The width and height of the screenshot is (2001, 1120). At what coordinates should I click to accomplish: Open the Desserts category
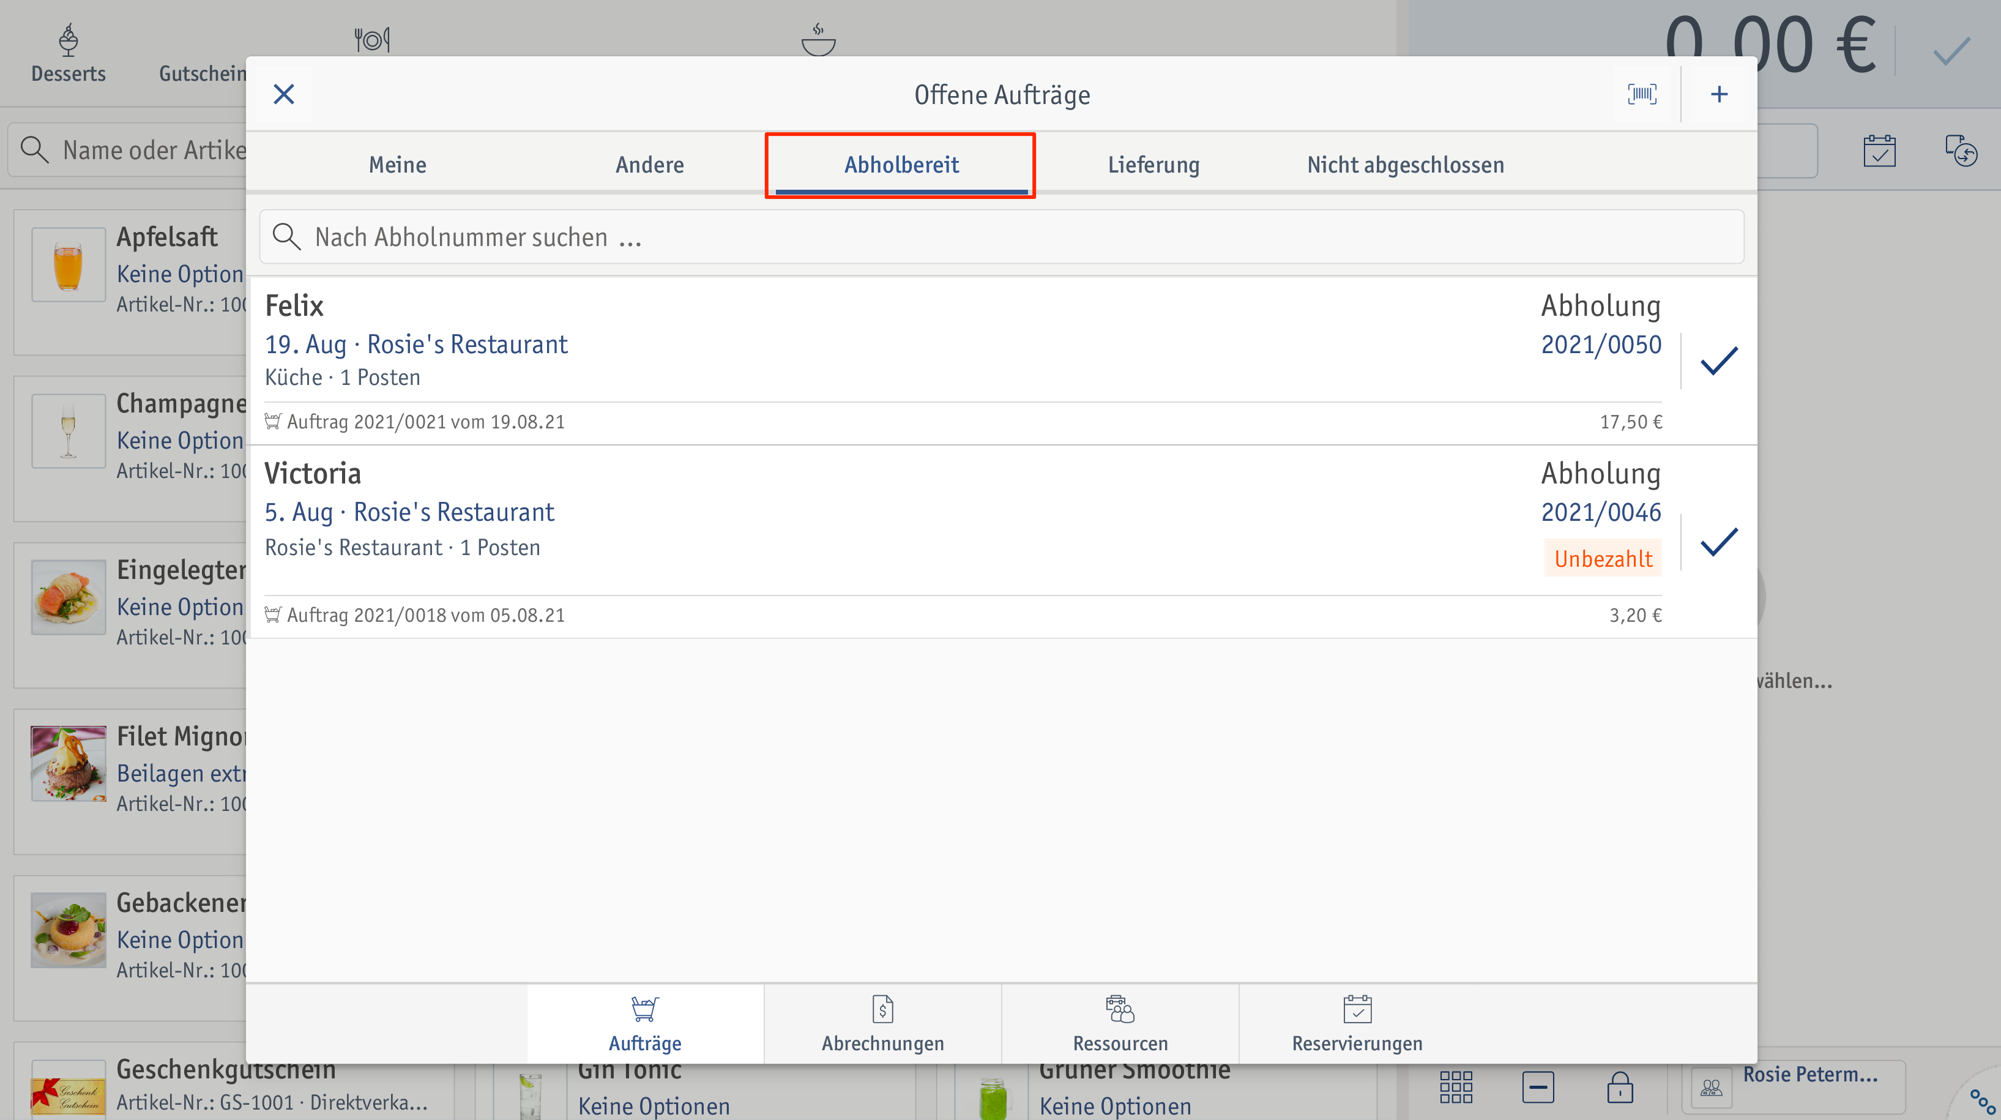69,53
